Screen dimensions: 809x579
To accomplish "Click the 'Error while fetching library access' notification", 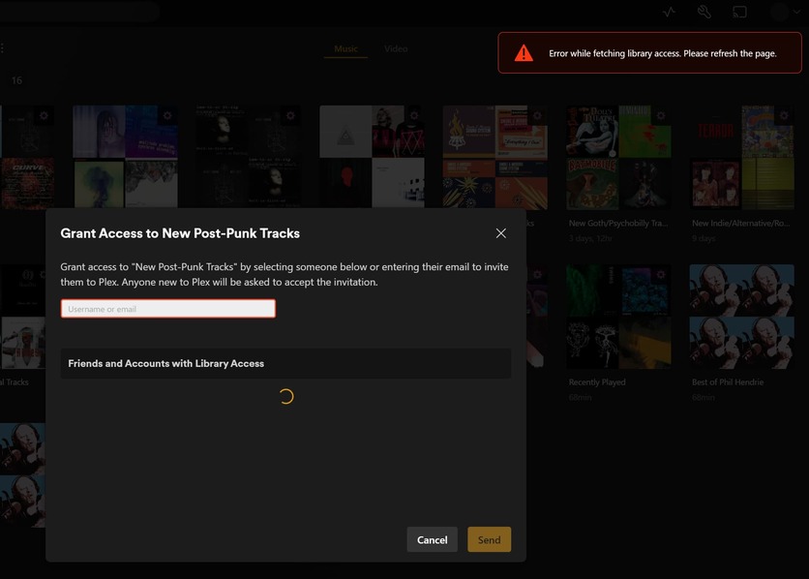I will (649, 52).
